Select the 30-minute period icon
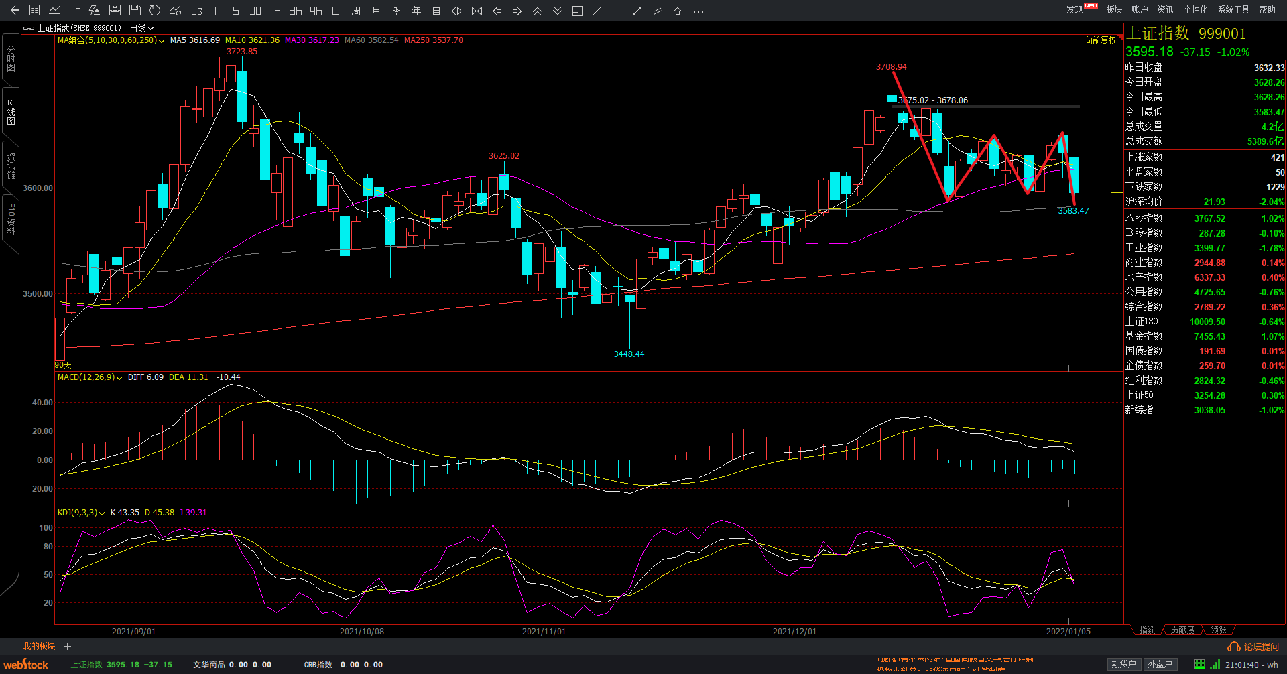 coord(255,11)
